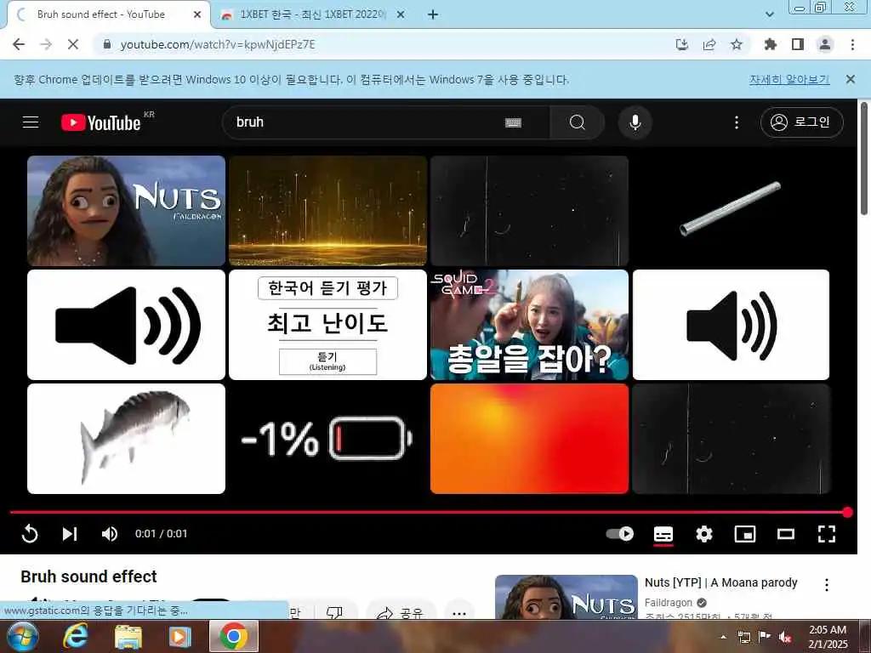Open YouTube settings three-dot menu

(x=737, y=122)
